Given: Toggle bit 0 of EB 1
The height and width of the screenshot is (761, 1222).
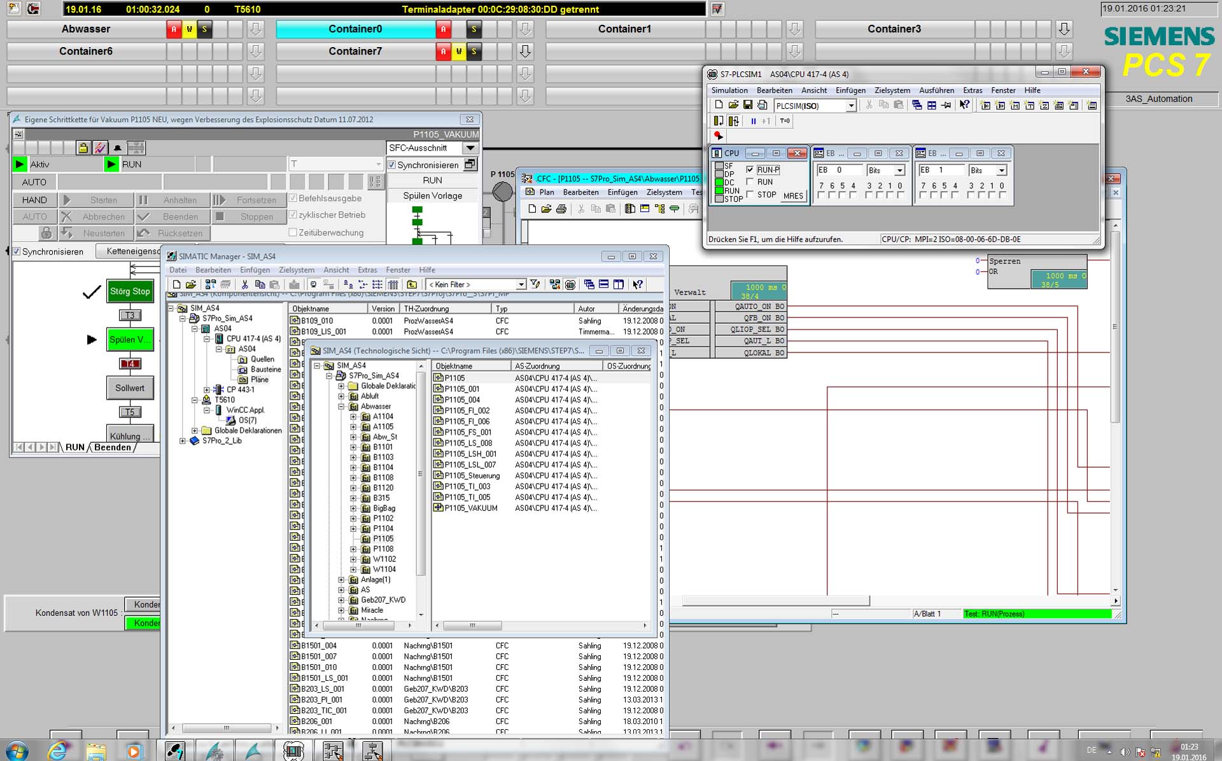Looking at the screenshot, I should 1002,195.
